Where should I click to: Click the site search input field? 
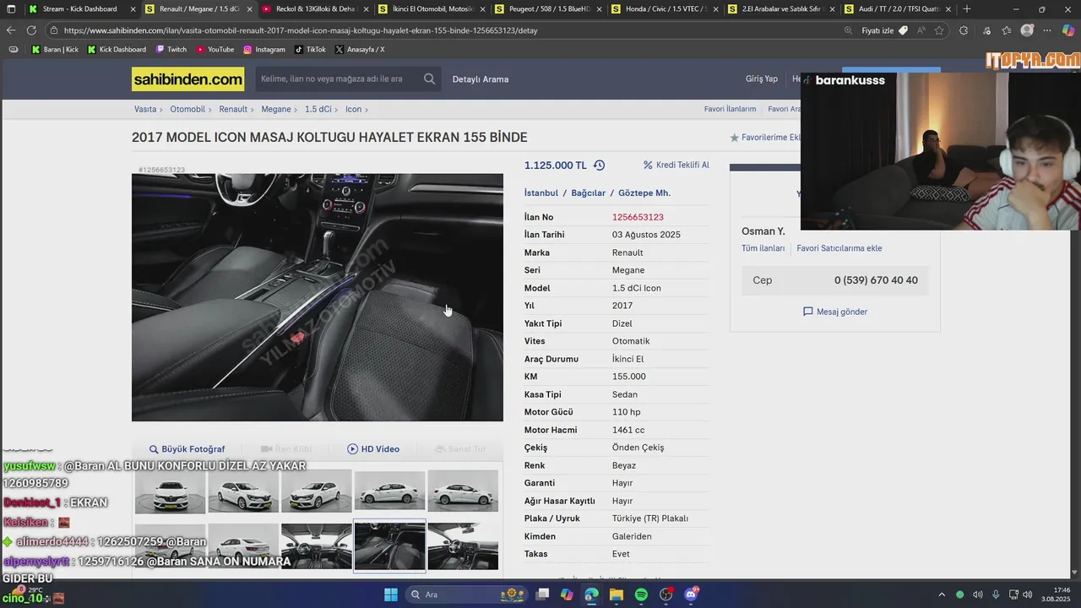(338, 79)
